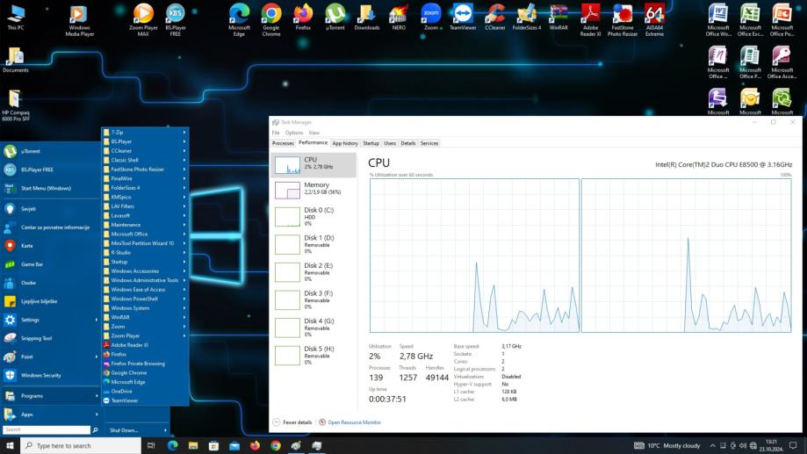Open Documents folder desktop icon

tap(16, 61)
